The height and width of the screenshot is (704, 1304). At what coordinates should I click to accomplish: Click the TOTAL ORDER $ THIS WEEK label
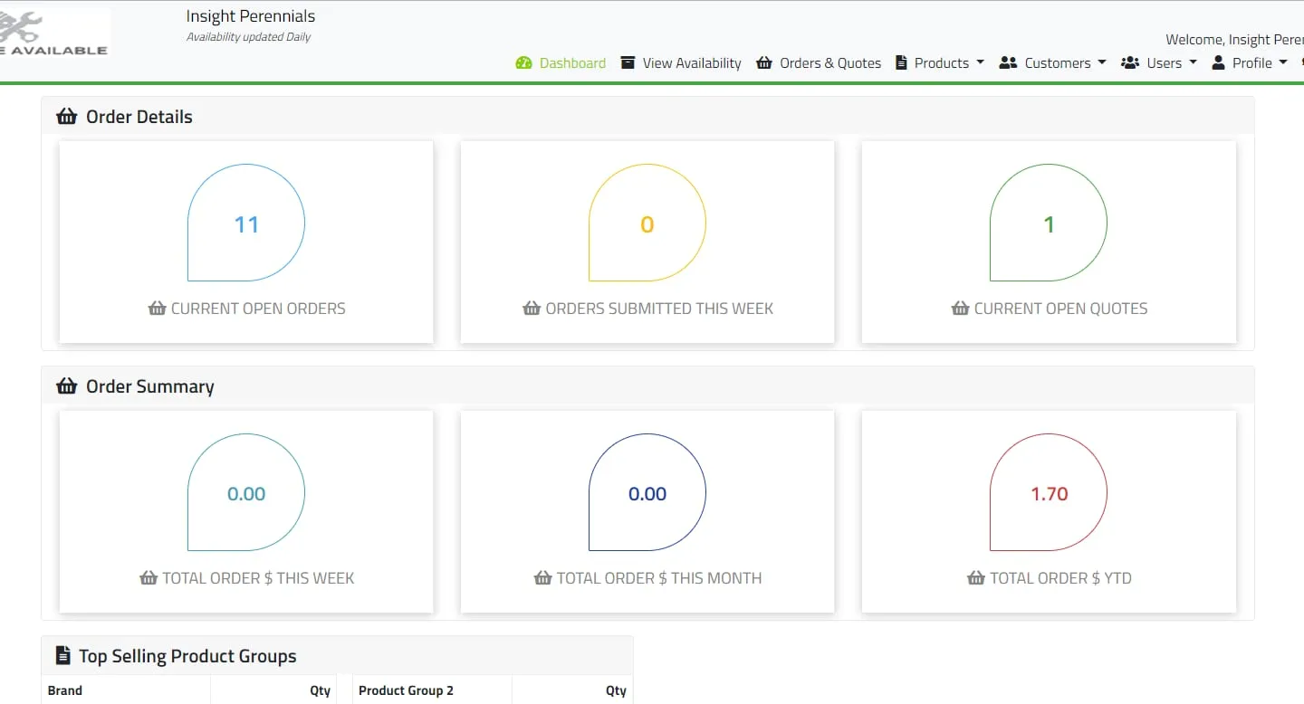point(258,578)
